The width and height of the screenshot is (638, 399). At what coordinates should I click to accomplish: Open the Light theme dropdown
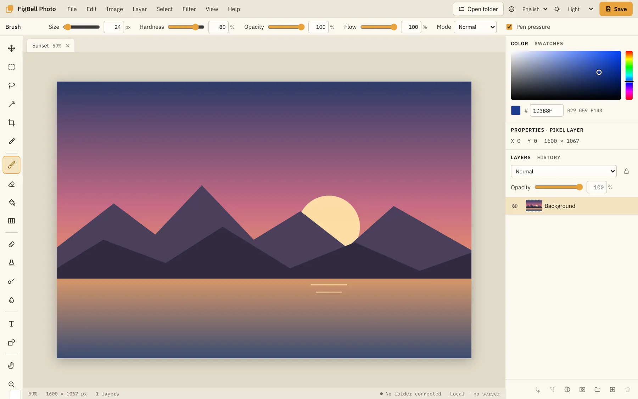pyautogui.click(x=580, y=9)
